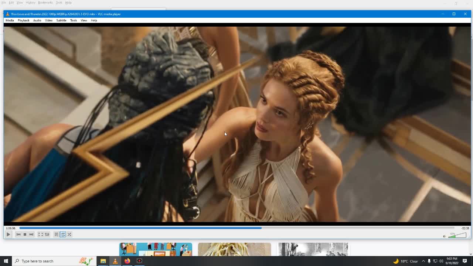Open the Subtitle menu
This screenshot has height=266, width=473.
pyautogui.click(x=61, y=20)
